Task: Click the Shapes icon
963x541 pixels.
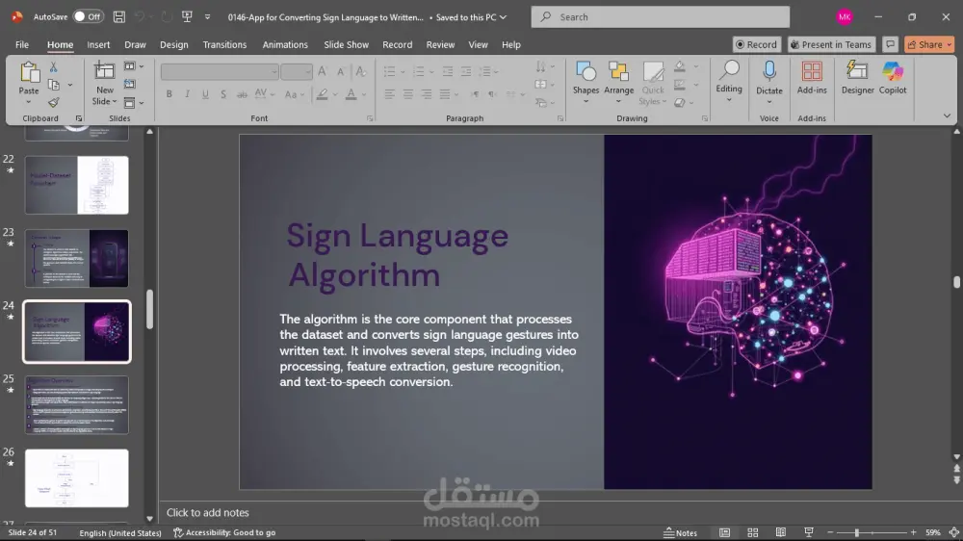Action: 586,71
